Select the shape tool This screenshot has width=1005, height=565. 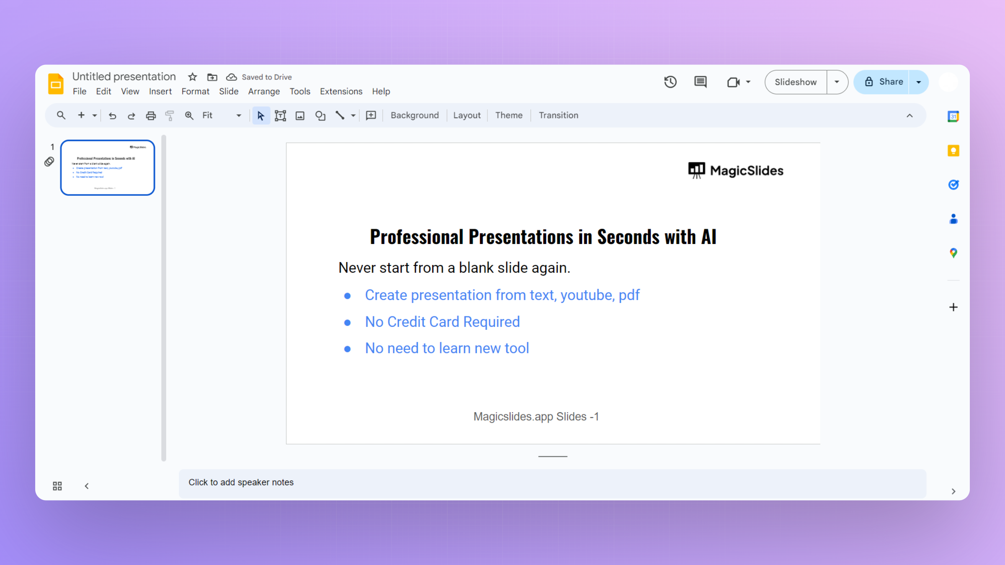[x=320, y=116]
